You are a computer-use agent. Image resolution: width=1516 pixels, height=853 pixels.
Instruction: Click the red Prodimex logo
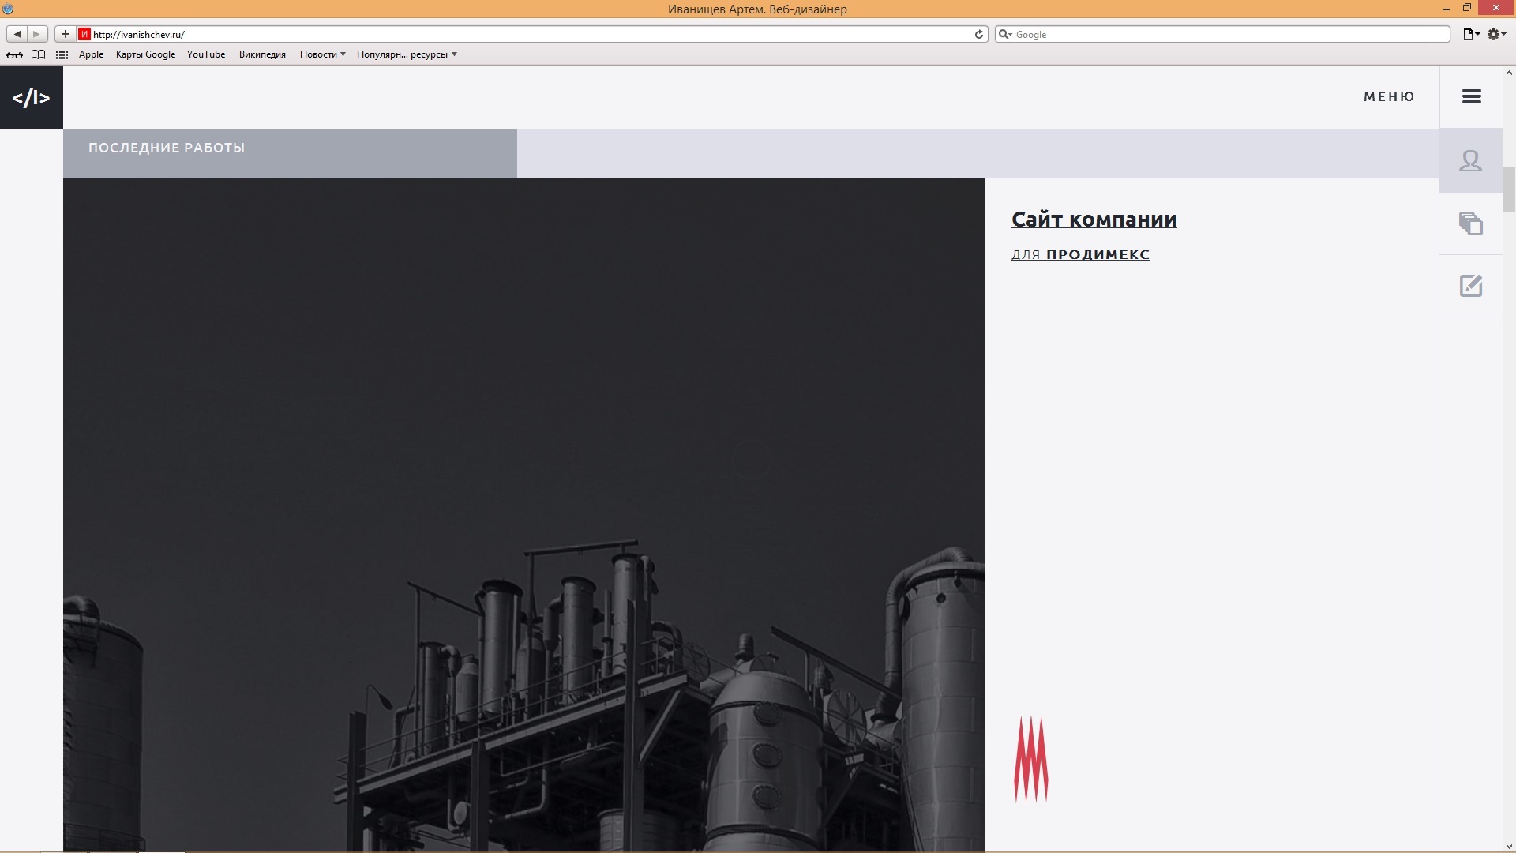(x=1030, y=759)
